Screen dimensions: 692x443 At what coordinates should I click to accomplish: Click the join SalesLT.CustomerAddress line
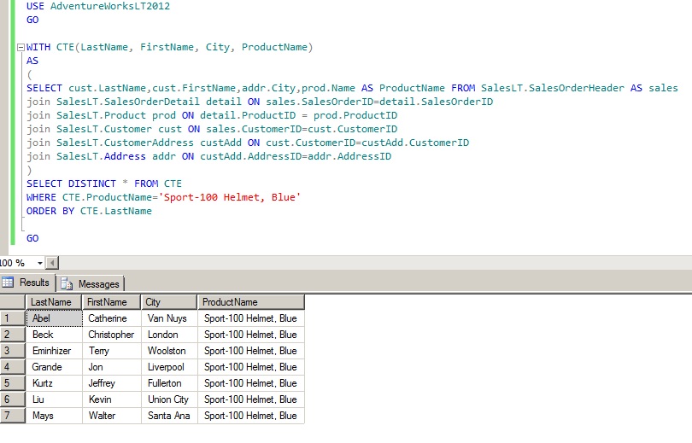[x=248, y=143]
